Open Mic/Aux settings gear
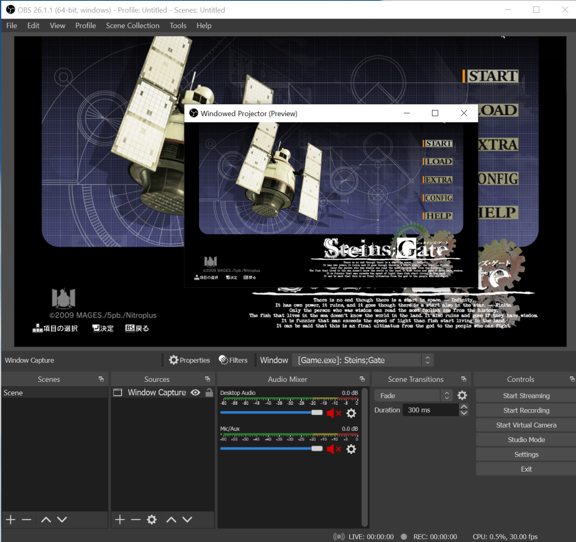The width and height of the screenshot is (576, 542). click(x=351, y=449)
